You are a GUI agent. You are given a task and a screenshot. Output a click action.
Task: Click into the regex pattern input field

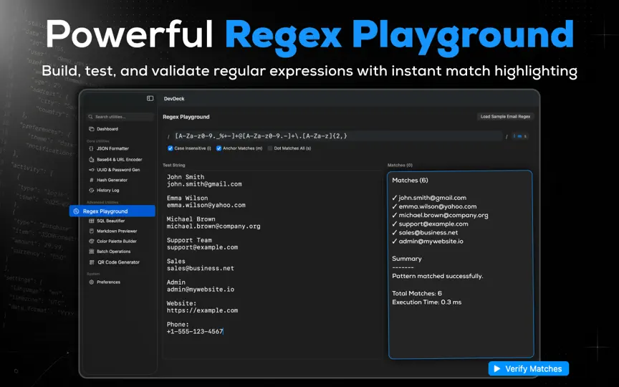pyautogui.click(x=337, y=136)
